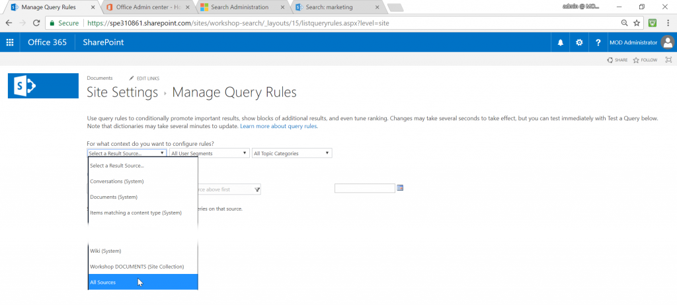Switch to the Search Administration tab
Image resolution: width=677 pixels, height=305 pixels.
pyautogui.click(x=239, y=7)
